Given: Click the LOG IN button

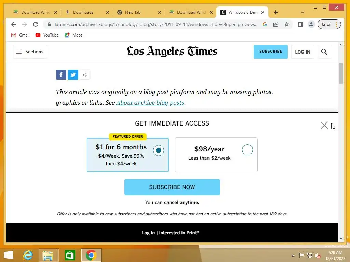Looking at the screenshot, I should [x=302, y=52].
